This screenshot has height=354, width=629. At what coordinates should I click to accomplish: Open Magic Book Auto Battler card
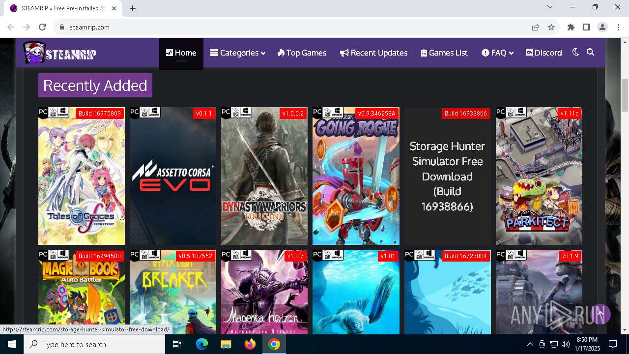82,292
